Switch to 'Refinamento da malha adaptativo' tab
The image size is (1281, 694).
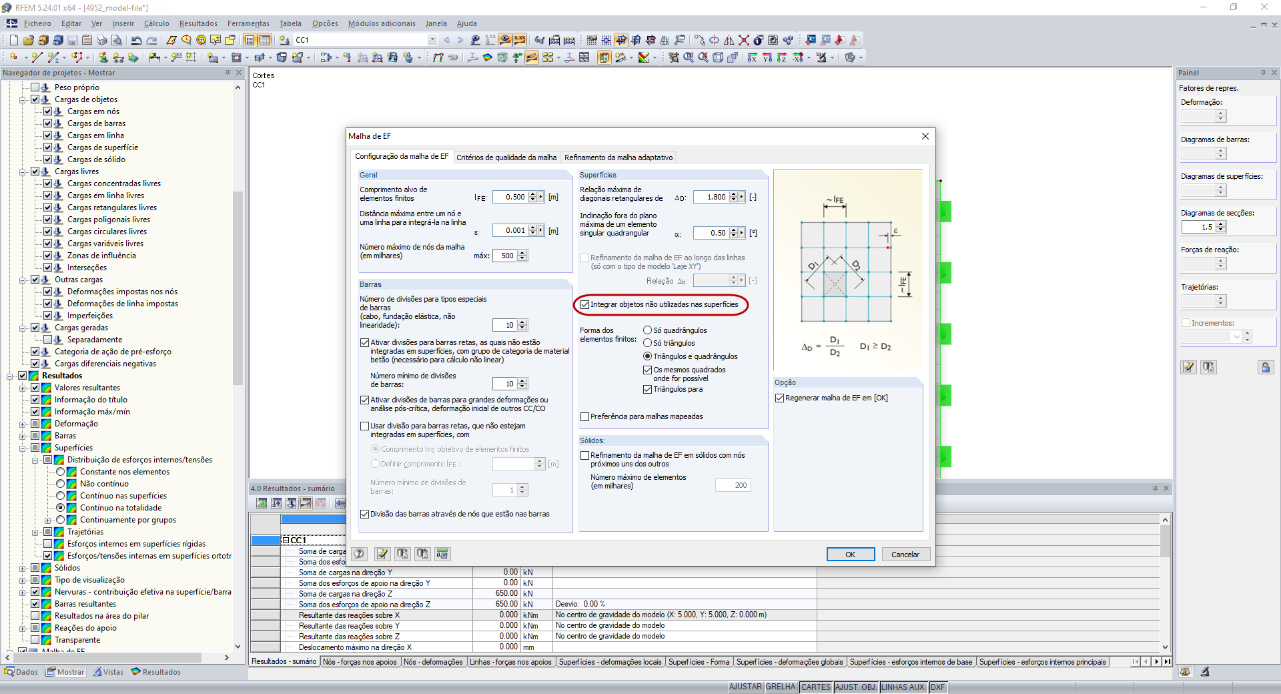618,157
